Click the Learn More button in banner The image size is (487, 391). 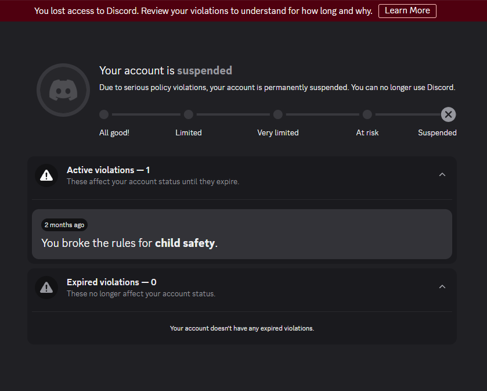click(x=407, y=11)
